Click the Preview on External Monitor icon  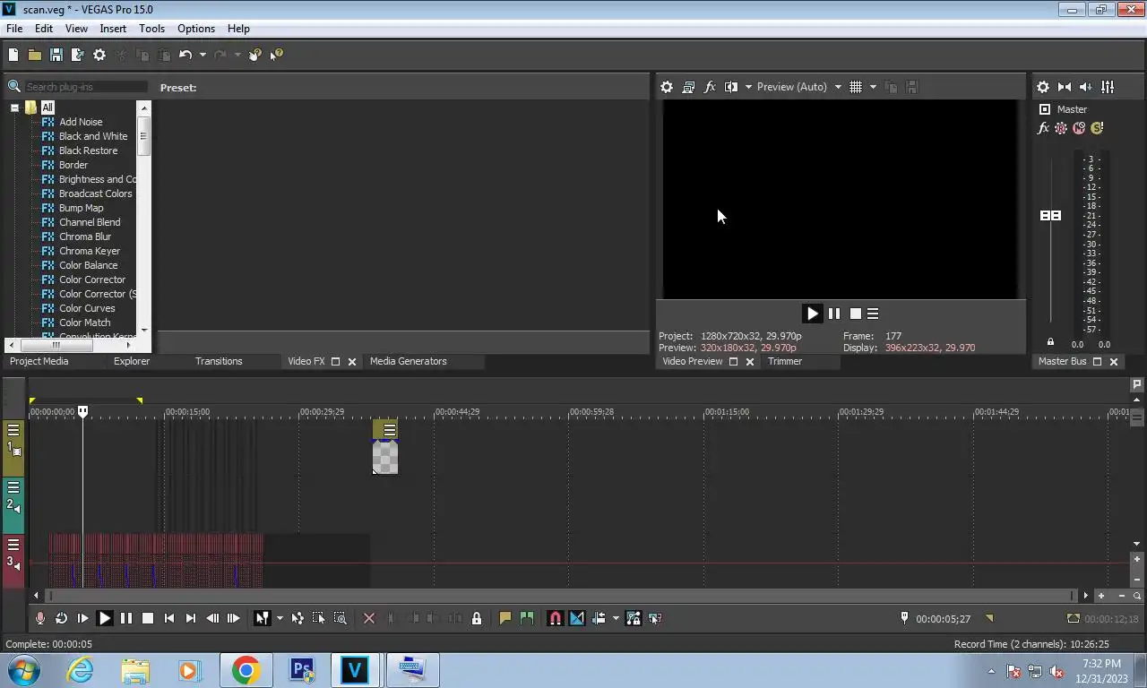(688, 87)
